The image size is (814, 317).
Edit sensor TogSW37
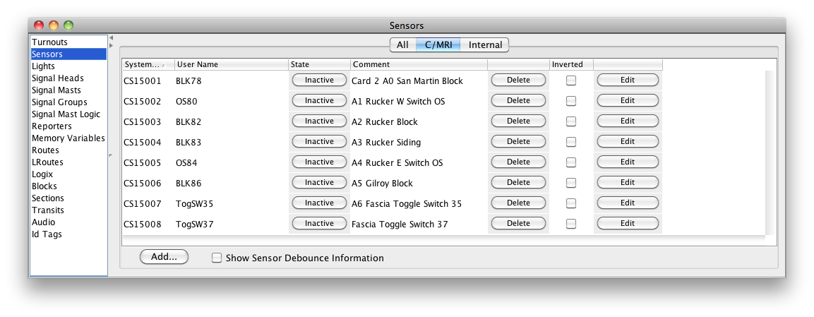(x=628, y=224)
